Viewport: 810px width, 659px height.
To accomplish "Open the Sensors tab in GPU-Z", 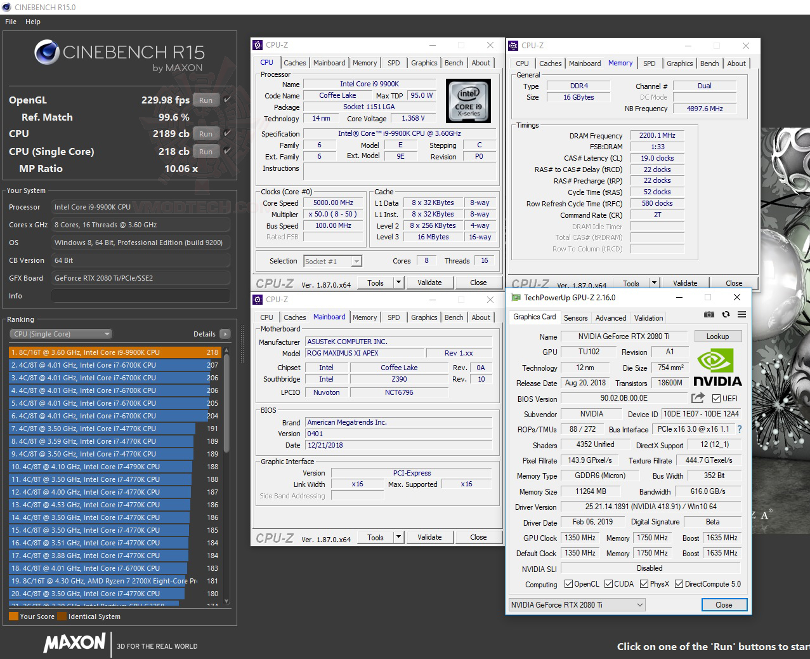I will click(575, 318).
